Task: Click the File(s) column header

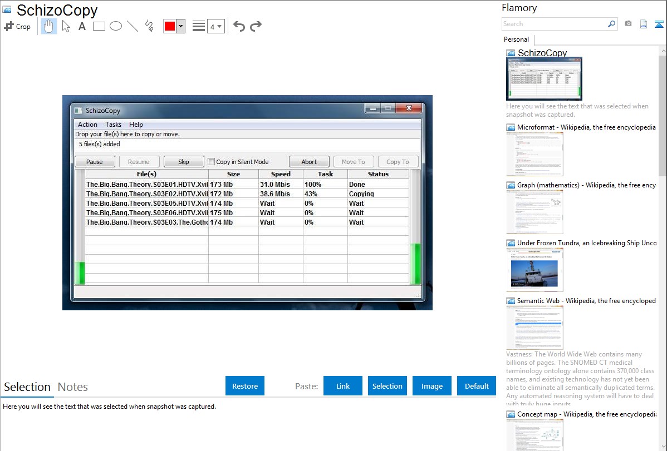Action: 147,174
